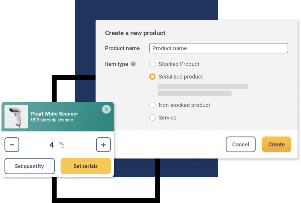Click the Set serials button
This screenshot has width=301, height=203.
[x=86, y=166]
